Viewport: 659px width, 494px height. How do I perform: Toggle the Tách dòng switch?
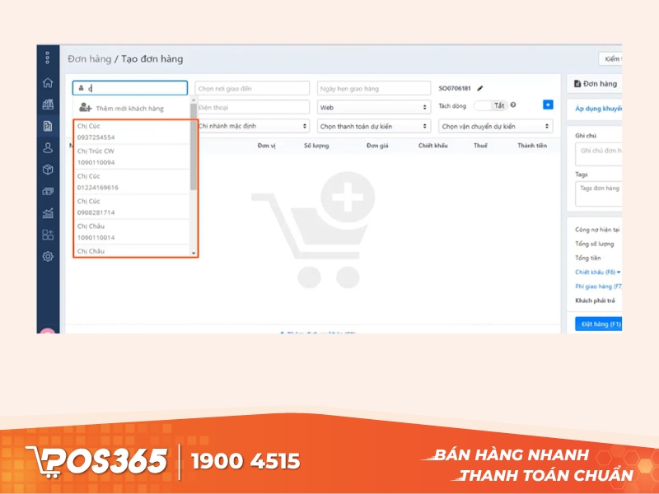point(491,106)
